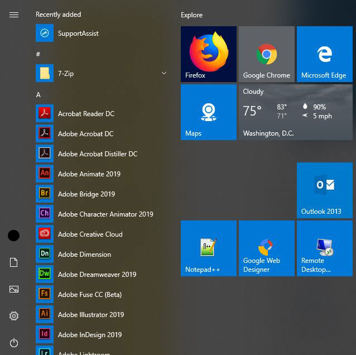The width and height of the screenshot is (356, 355).
Task: Launch the Notepad++ tile
Action: 209,248
